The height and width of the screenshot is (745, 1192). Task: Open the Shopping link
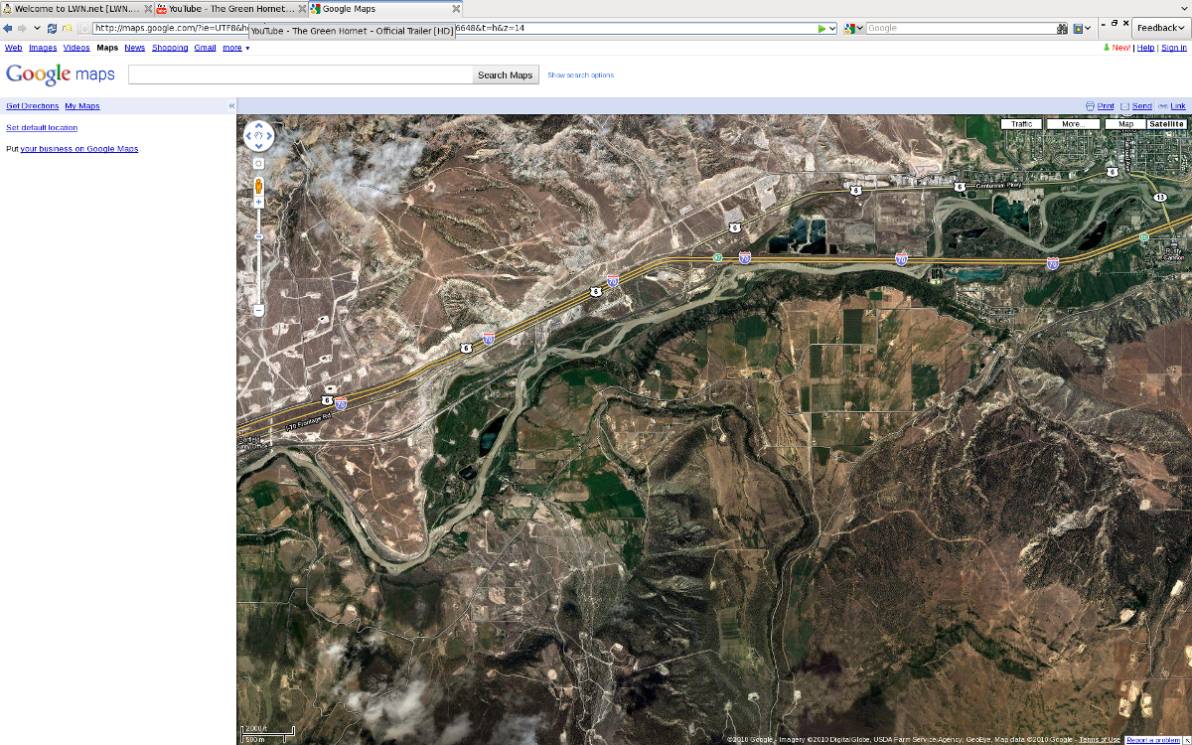pos(170,48)
